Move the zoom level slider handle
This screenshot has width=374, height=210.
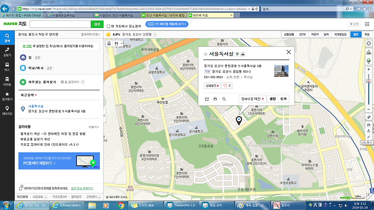[369, 81]
